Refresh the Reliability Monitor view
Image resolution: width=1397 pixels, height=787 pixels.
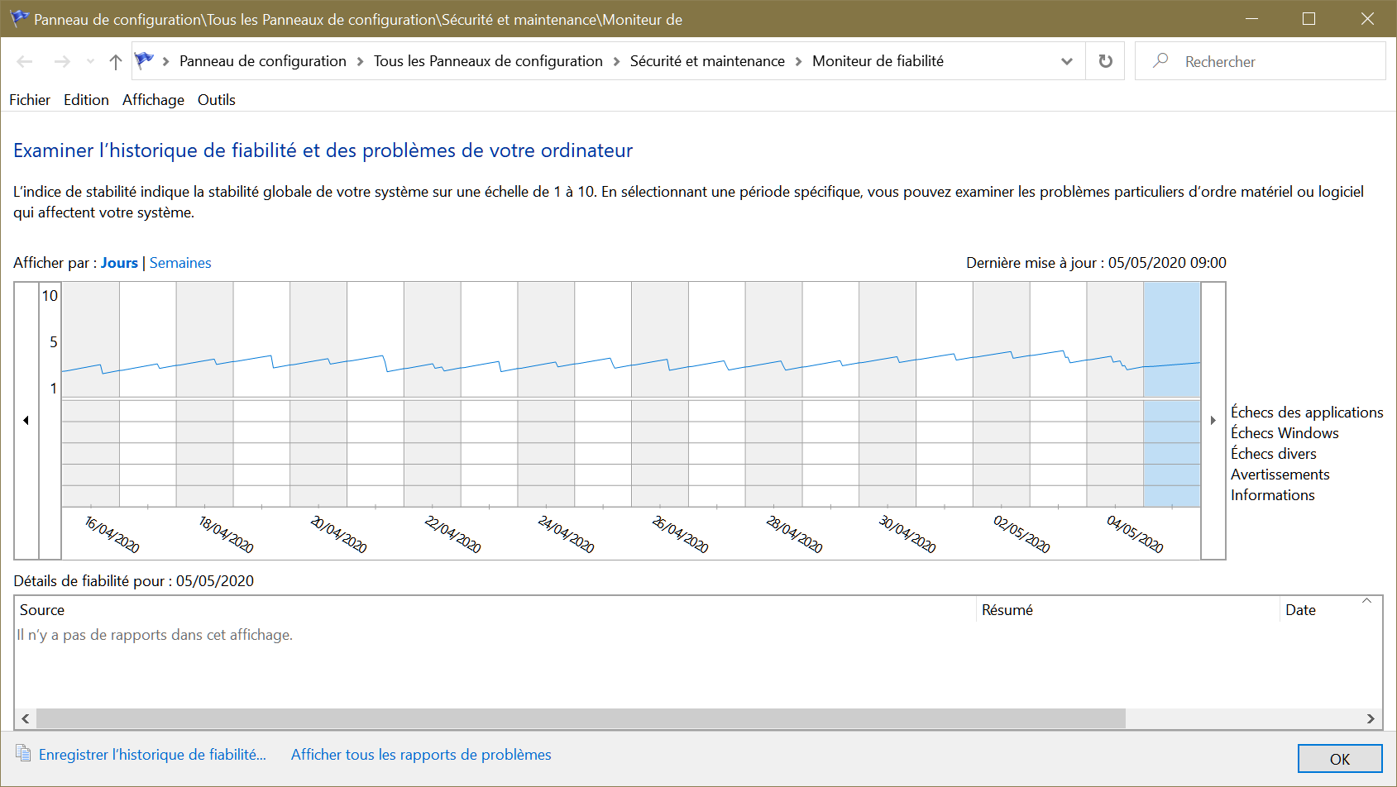click(x=1105, y=61)
